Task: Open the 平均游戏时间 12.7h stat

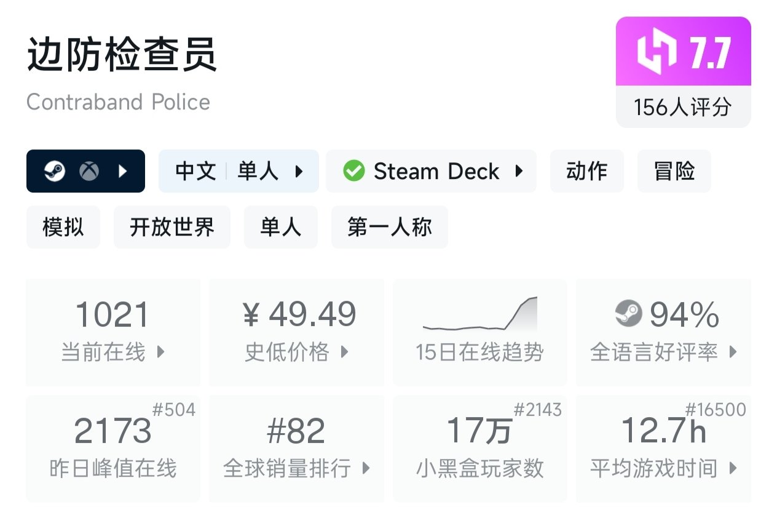Action: click(663, 448)
